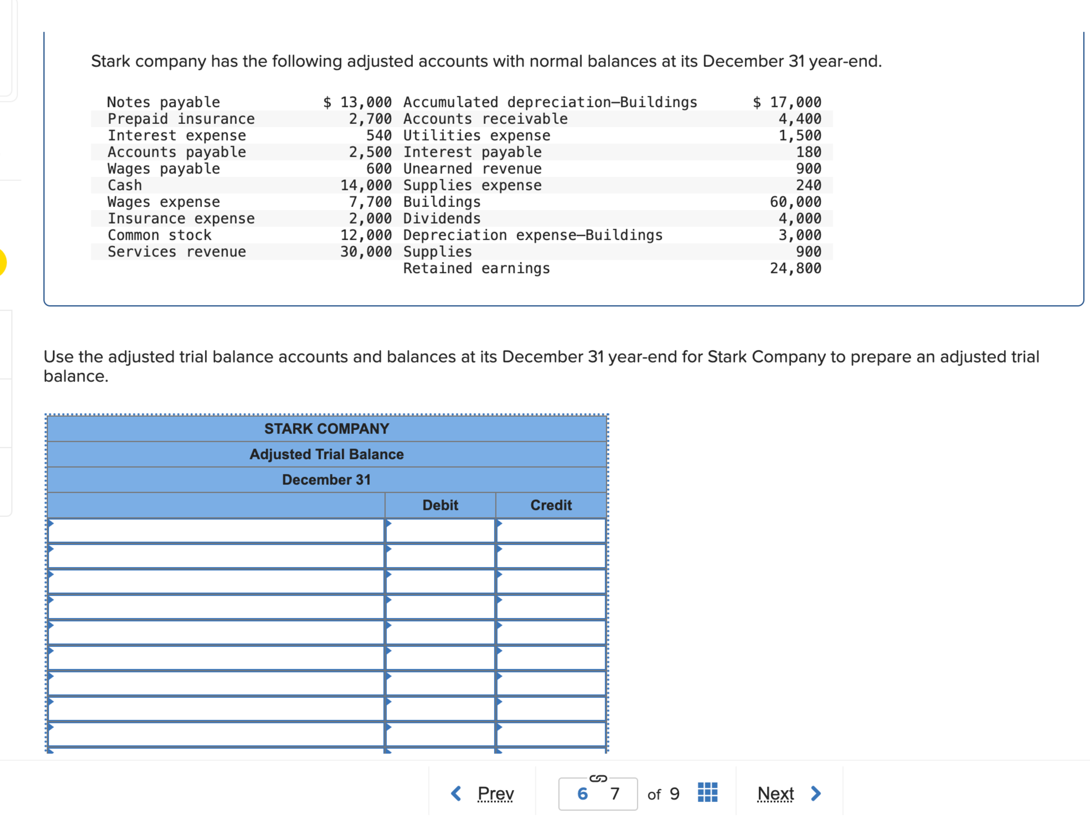1090x825 pixels.
Task: Click the Credit column header
Action: [550, 505]
